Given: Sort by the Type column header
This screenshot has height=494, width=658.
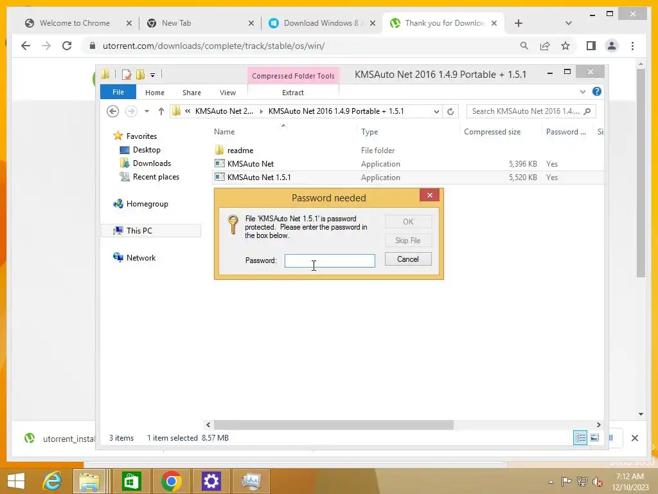Looking at the screenshot, I should (x=369, y=131).
